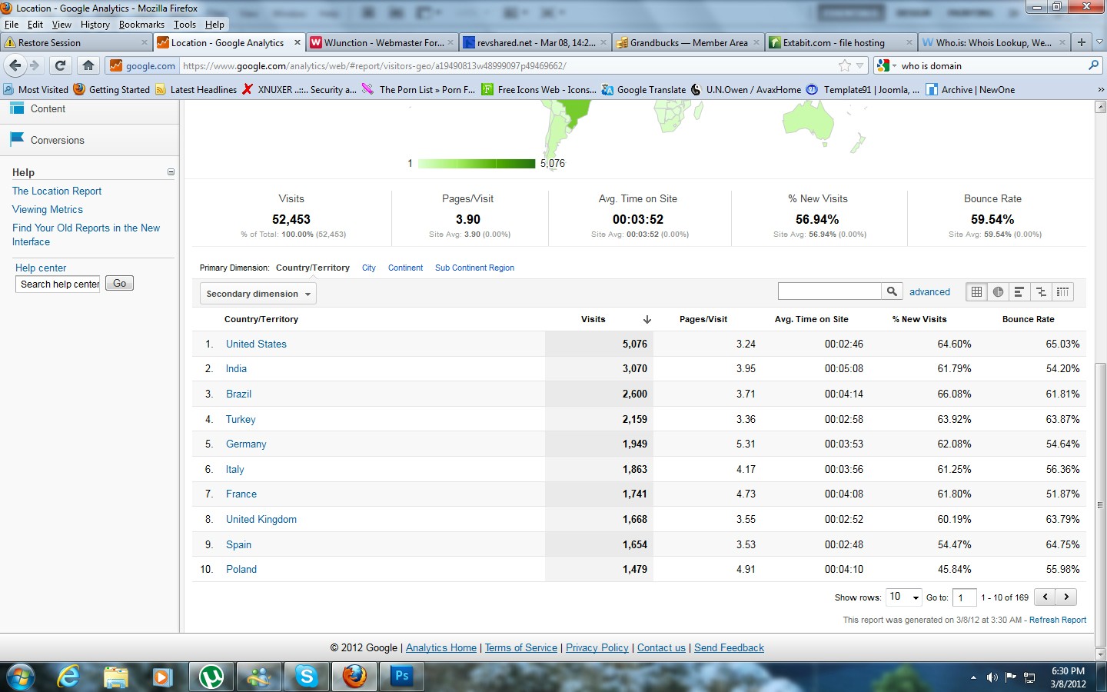
Task: Go to the next page of results
Action: pyautogui.click(x=1066, y=597)
